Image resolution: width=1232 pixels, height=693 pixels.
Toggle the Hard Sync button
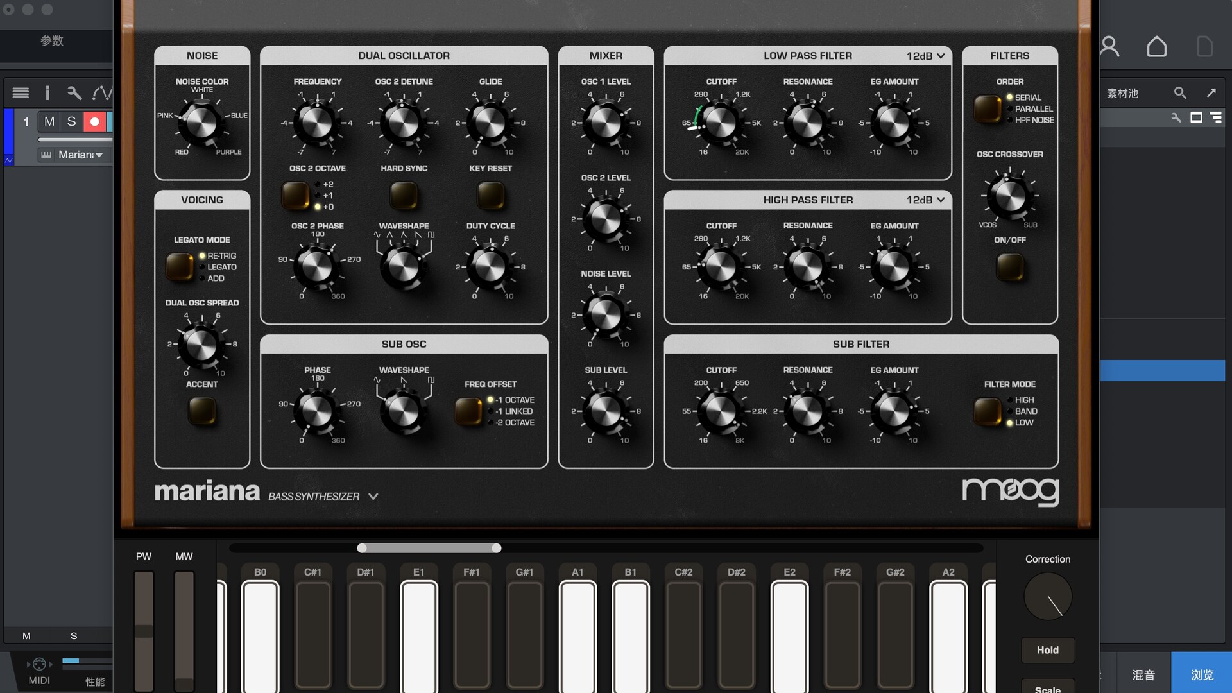click(404, 195)
